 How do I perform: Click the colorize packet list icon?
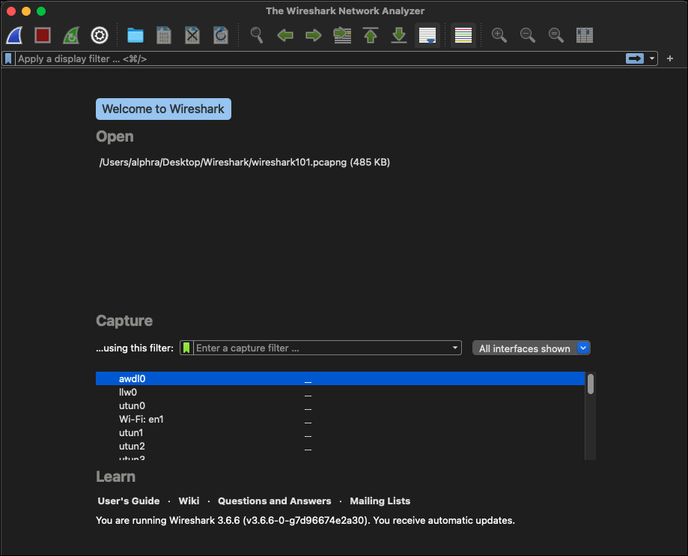point(462,35)
